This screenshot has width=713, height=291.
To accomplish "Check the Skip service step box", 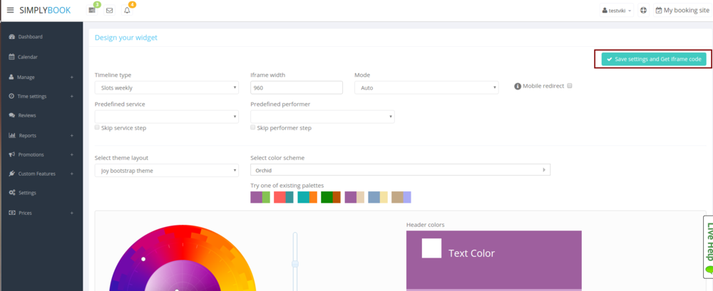I will click(x=98, y=127).
